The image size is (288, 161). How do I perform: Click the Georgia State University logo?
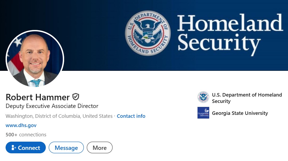[203, 113]
